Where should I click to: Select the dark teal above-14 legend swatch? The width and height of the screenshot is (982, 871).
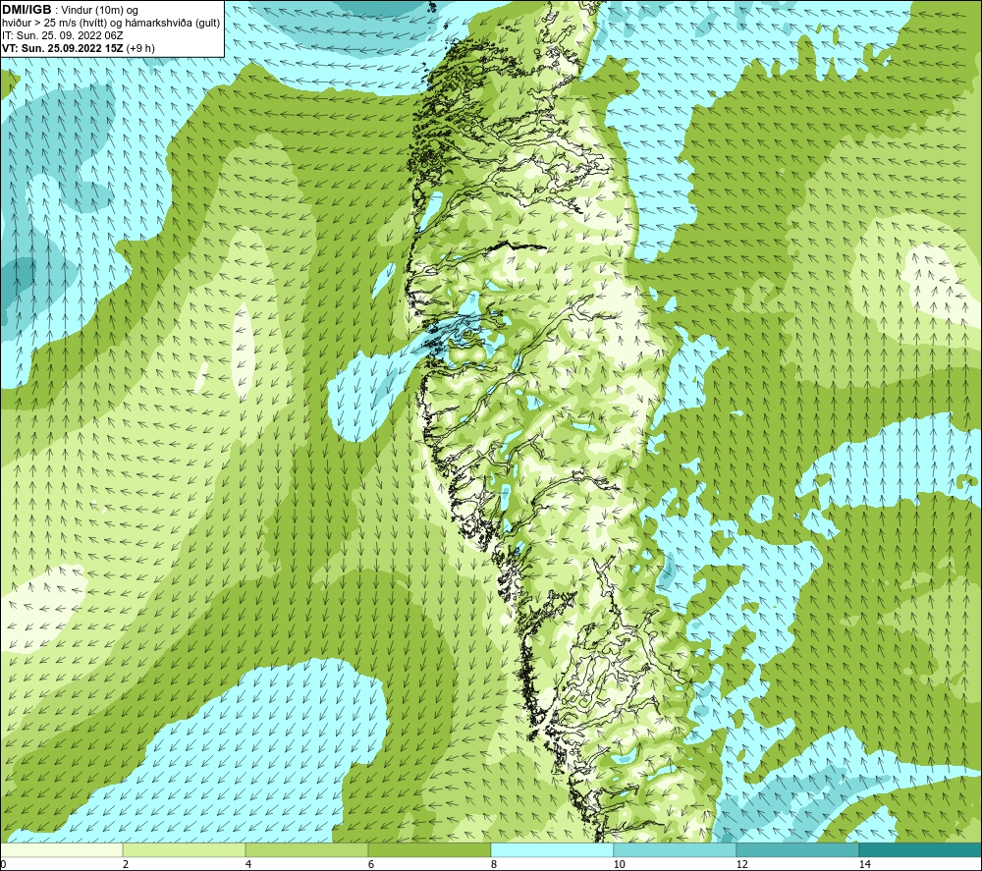[920, 849]
